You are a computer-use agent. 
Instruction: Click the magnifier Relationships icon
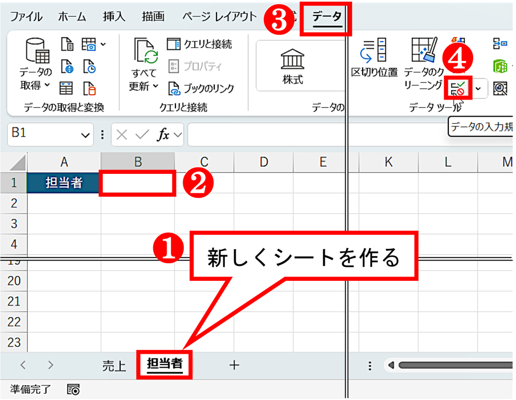[x=500, y=89]
